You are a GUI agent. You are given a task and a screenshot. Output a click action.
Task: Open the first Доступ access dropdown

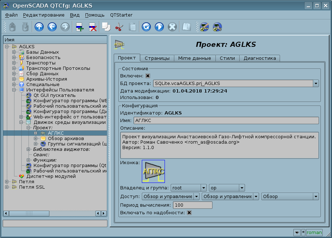(x=170, y=196)
